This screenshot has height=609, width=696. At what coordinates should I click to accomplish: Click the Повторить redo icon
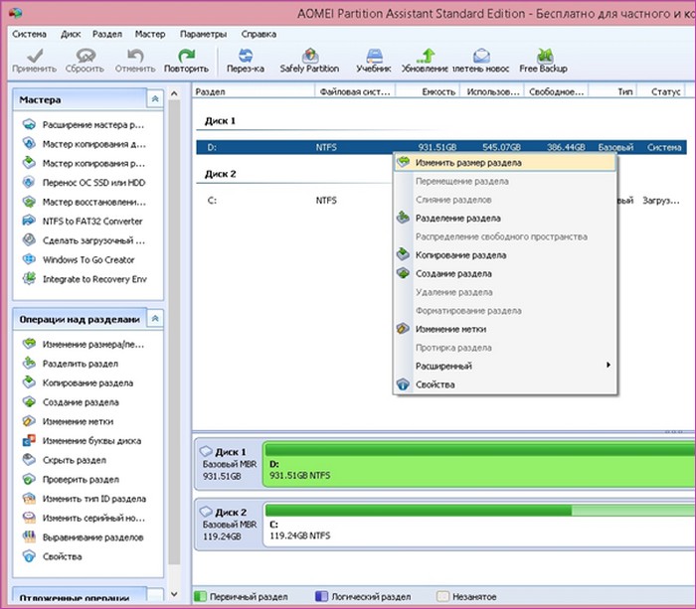(186, 59)
